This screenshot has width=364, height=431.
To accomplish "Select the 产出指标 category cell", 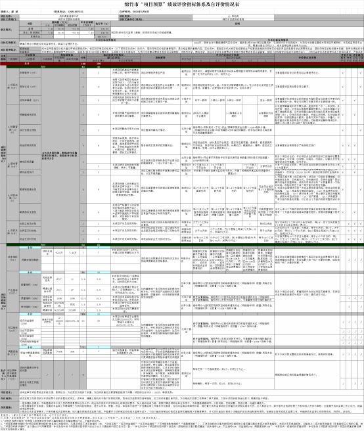I will pos(12,292).
